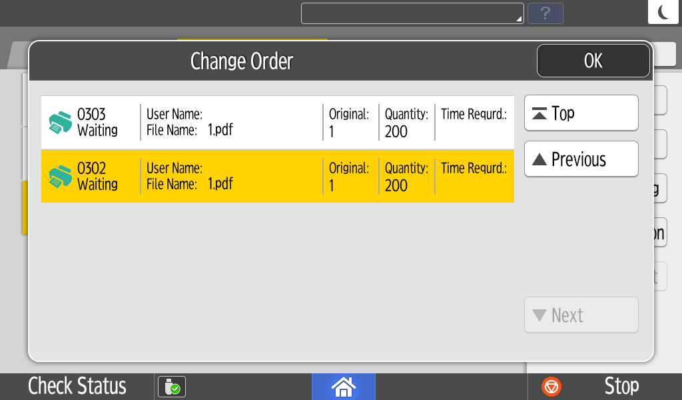The width and height of the screenshot is (682, 400).
Task: Select the file name of job 0303
Action: [220, 131]
